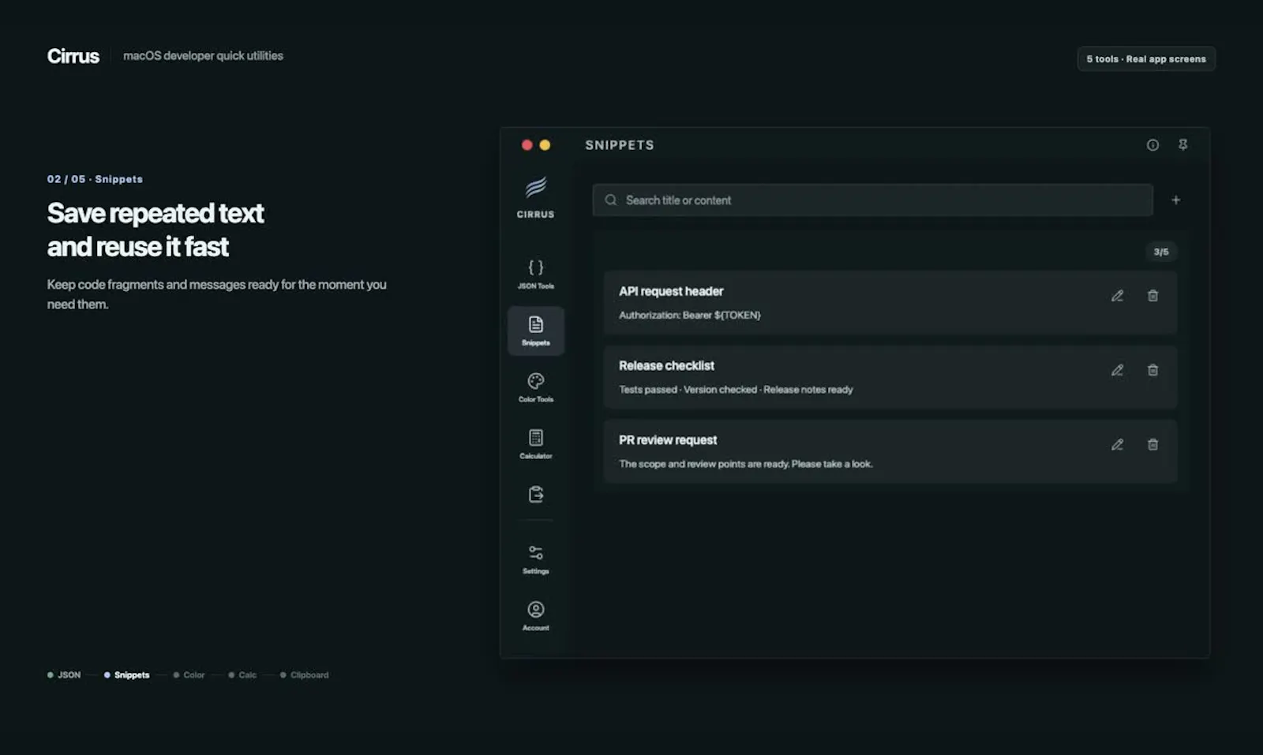The height and width of the screenshot is (755, 1263).
Task: Select the Release checklist title
Action: pos(666,365)
